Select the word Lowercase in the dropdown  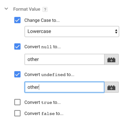point(39,31)
